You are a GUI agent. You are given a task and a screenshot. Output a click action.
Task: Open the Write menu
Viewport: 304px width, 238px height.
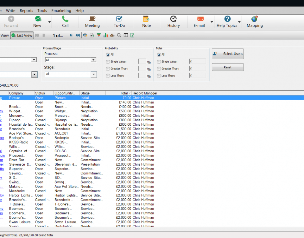click(x=10, y=11)
